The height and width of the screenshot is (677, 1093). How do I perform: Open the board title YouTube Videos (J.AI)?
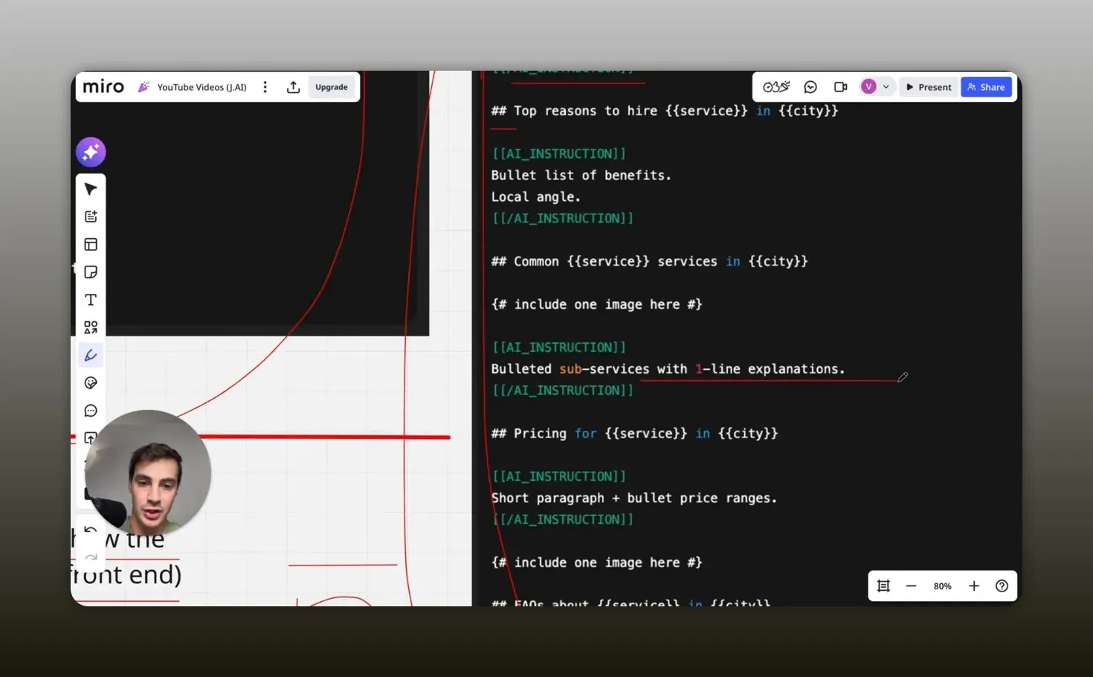[201, 87]
